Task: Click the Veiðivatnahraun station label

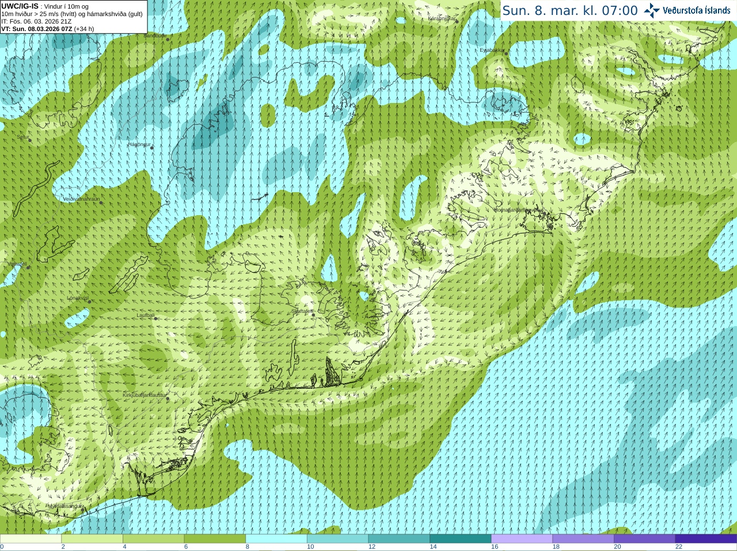Action: [81, 199]
